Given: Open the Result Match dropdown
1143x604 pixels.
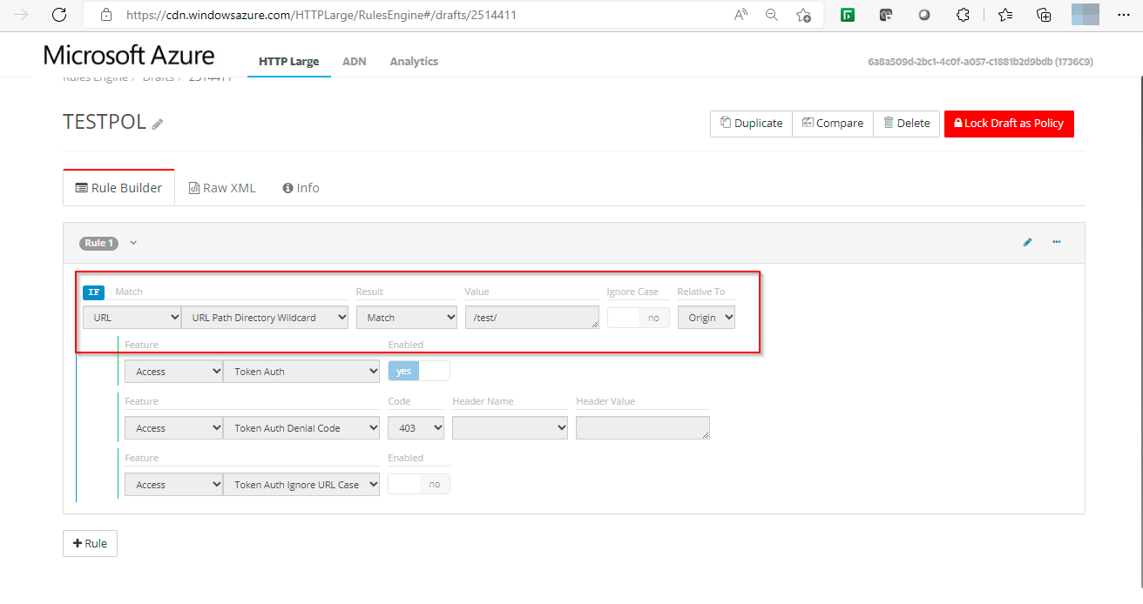Looking at the screenshot, I should click(407, 318).
